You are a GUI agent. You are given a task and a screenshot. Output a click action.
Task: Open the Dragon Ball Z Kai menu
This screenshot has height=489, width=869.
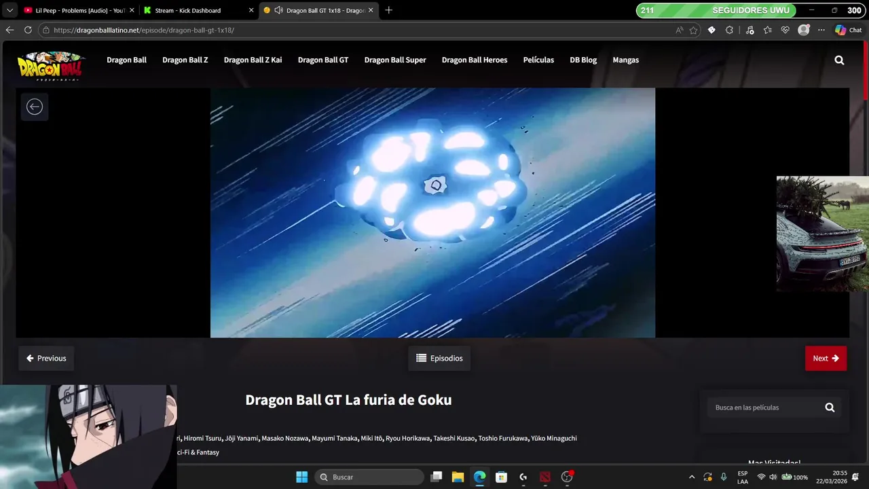253,60
